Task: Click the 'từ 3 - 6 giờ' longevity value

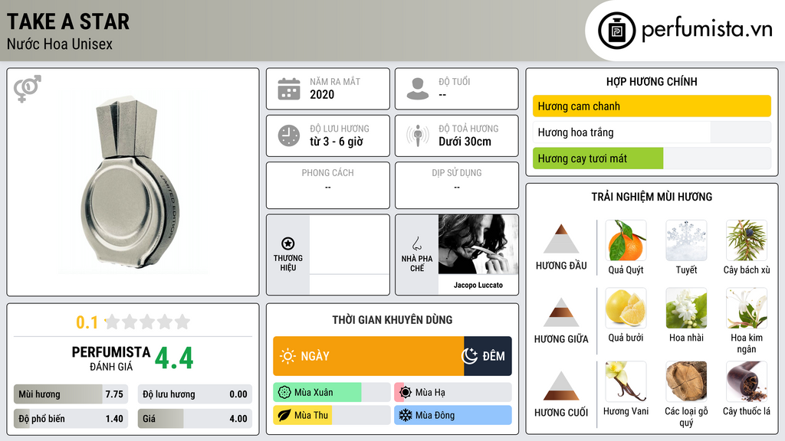Action: [337, 142]
